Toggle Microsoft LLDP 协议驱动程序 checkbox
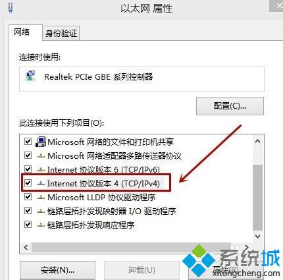The width and height of the screenshot is (283, 280). pos(28,197)
